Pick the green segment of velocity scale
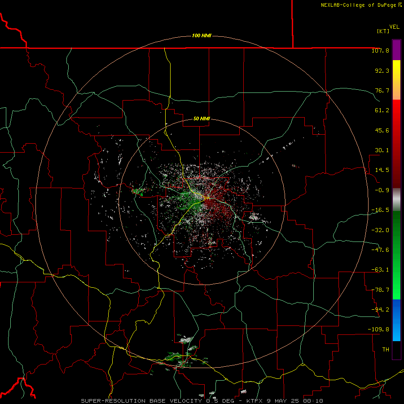Viewport: 404px width, 404px height. click(x=396, y=255)
